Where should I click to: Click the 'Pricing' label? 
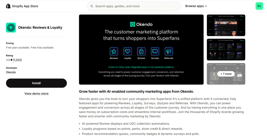point(10,43)
